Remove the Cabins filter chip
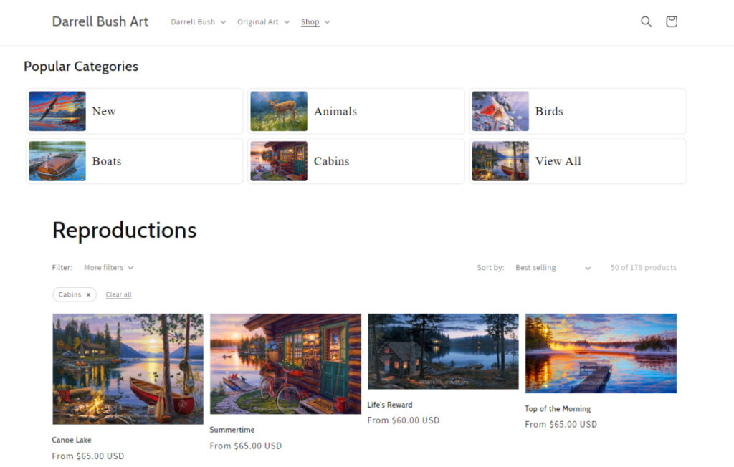 (x=88, y=294)
